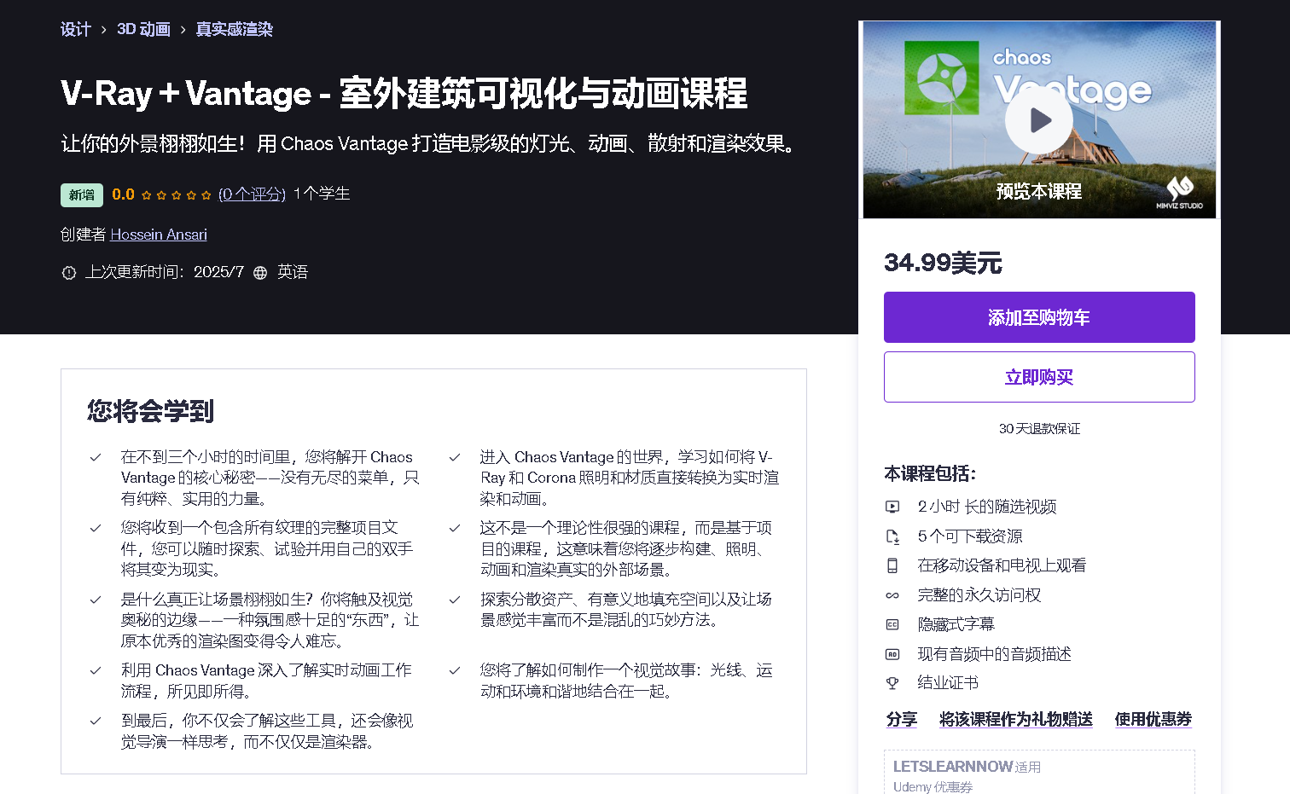Image resolution: width=1290 pixels, height=794 pixels.
Task: Click the 1 个学生 enrollment text
Action: [322, 194]
